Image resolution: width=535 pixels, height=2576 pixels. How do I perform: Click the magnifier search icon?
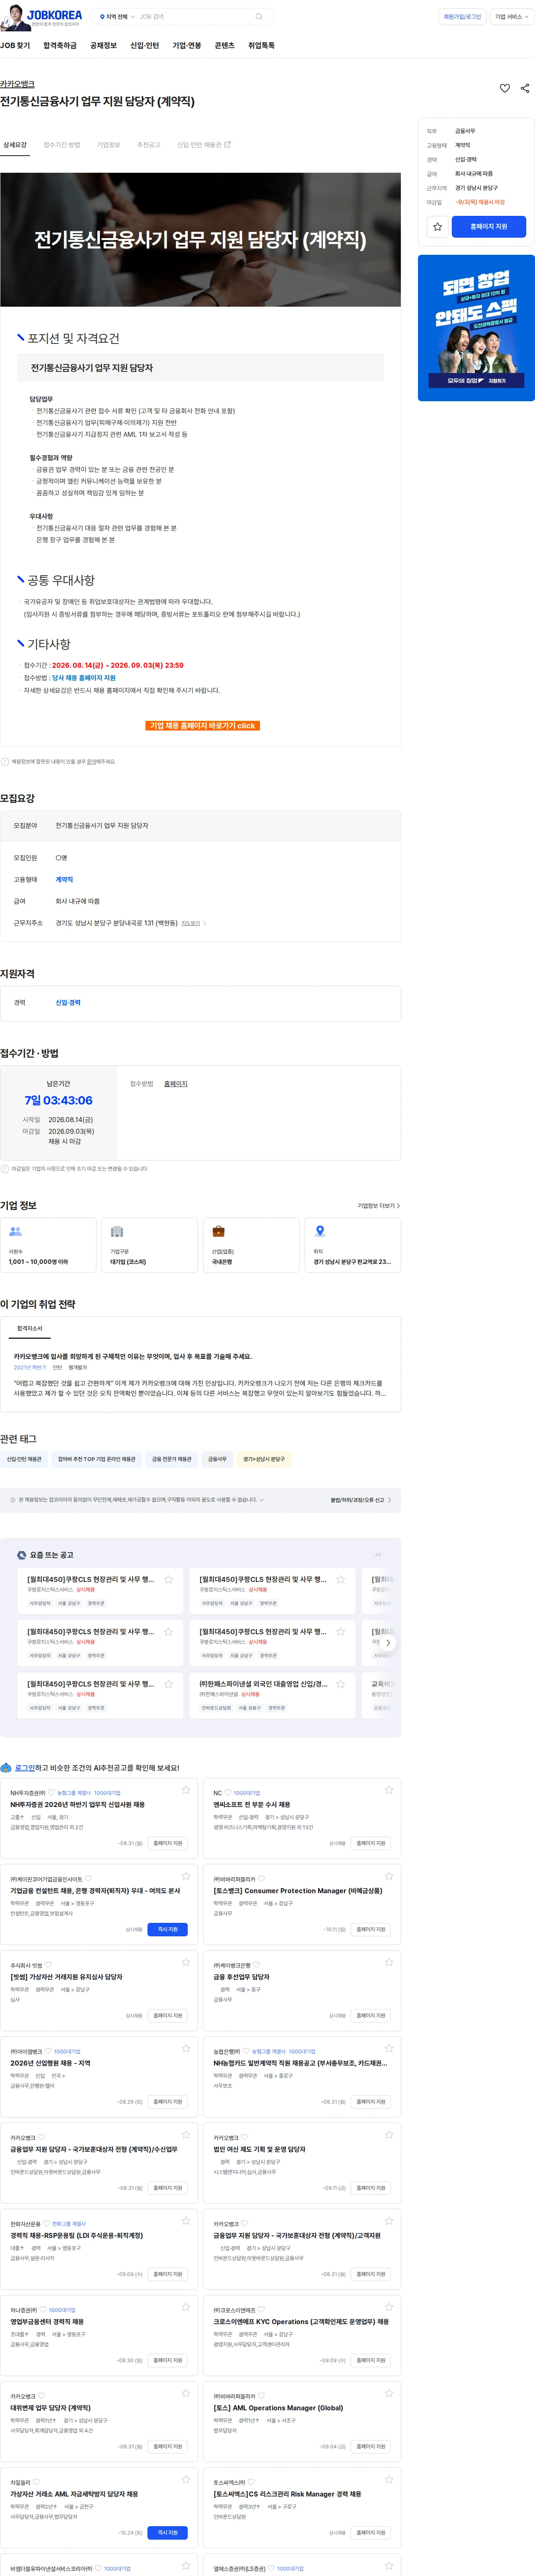coord(259,17)
